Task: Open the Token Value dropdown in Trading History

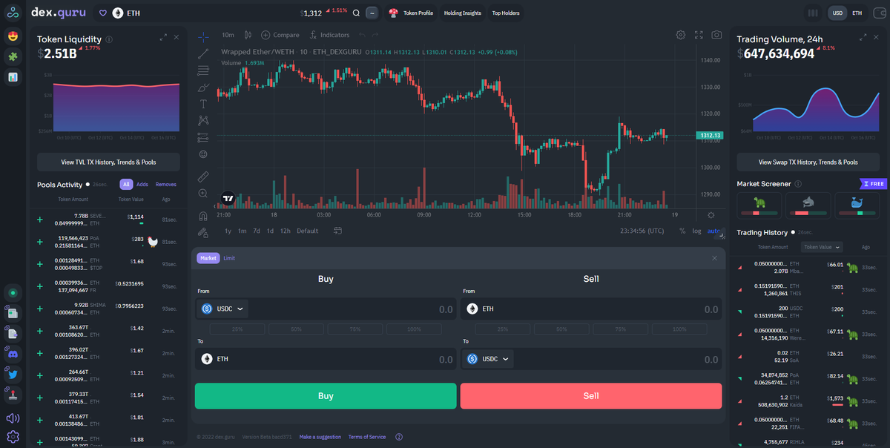Action: [822, 247]
